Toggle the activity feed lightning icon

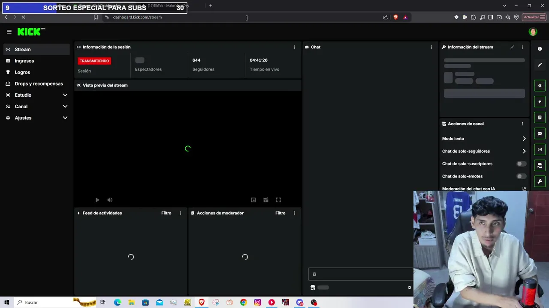tap(540, 102)
